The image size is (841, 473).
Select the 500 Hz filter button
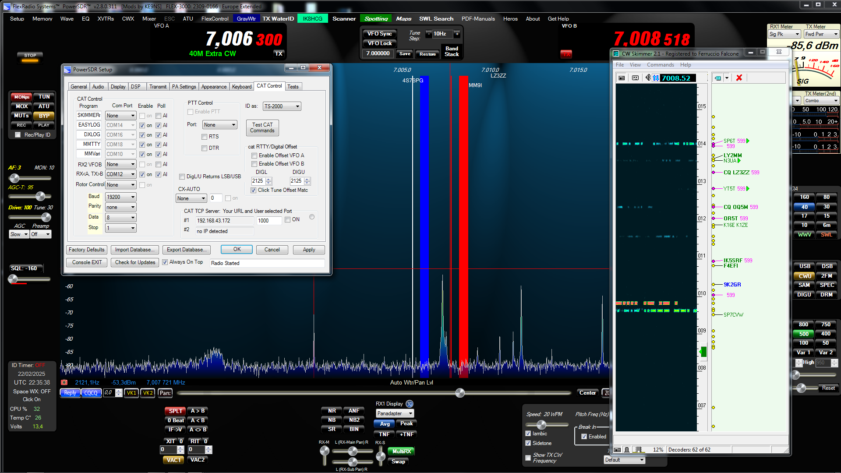click(804, 334)
